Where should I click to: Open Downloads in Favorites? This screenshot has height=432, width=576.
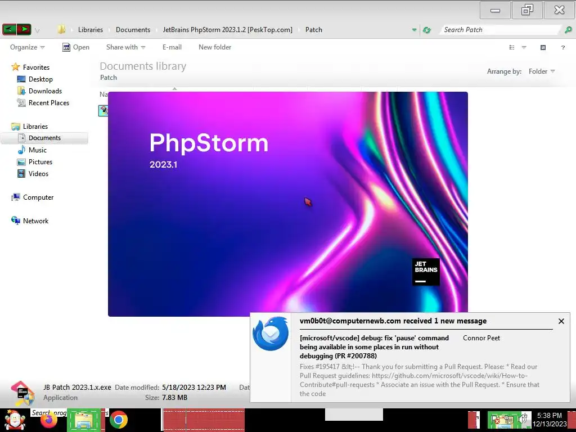point(45,91)
